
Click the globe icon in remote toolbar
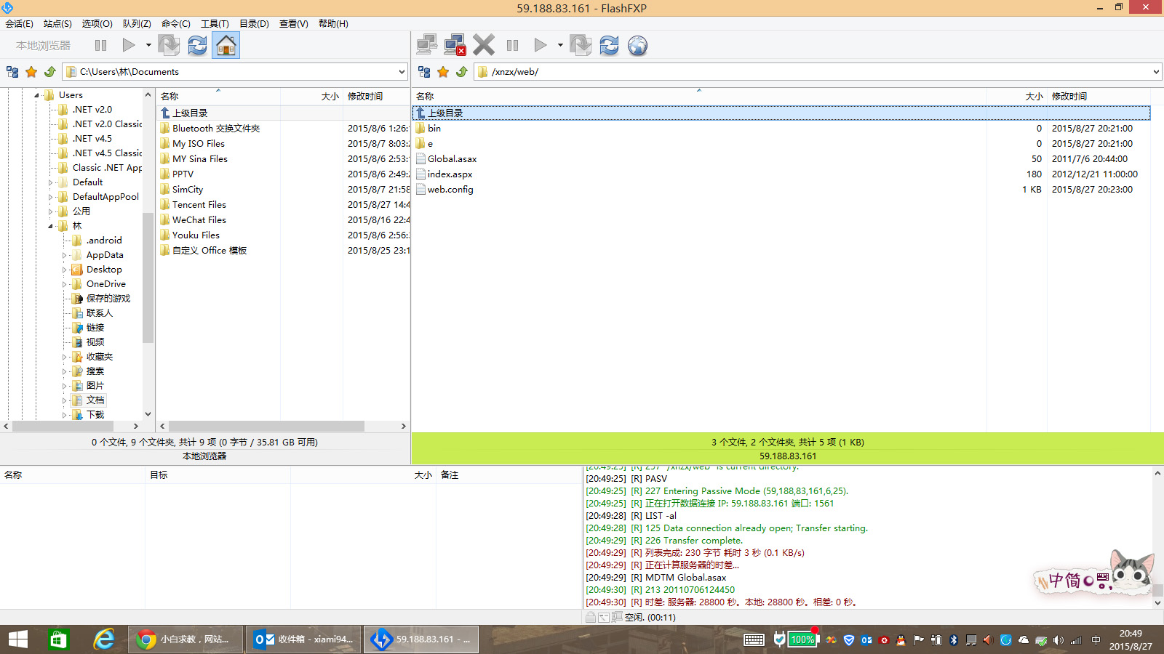tap(637, 46)
